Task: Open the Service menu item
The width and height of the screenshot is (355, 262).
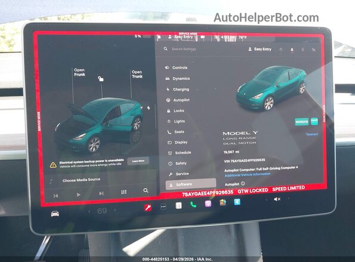Action: coord(179,174)
